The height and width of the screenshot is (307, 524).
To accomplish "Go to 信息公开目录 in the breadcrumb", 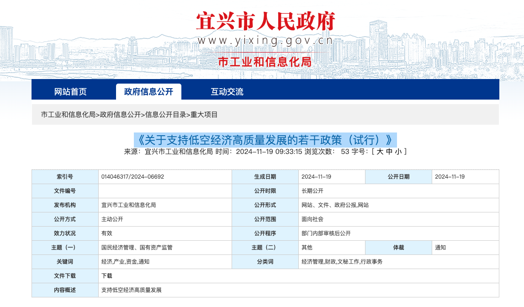I will pyautogui.click(x=165, y=115).
